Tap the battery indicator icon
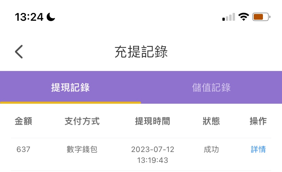282x172 pixels. coord(261,17)
